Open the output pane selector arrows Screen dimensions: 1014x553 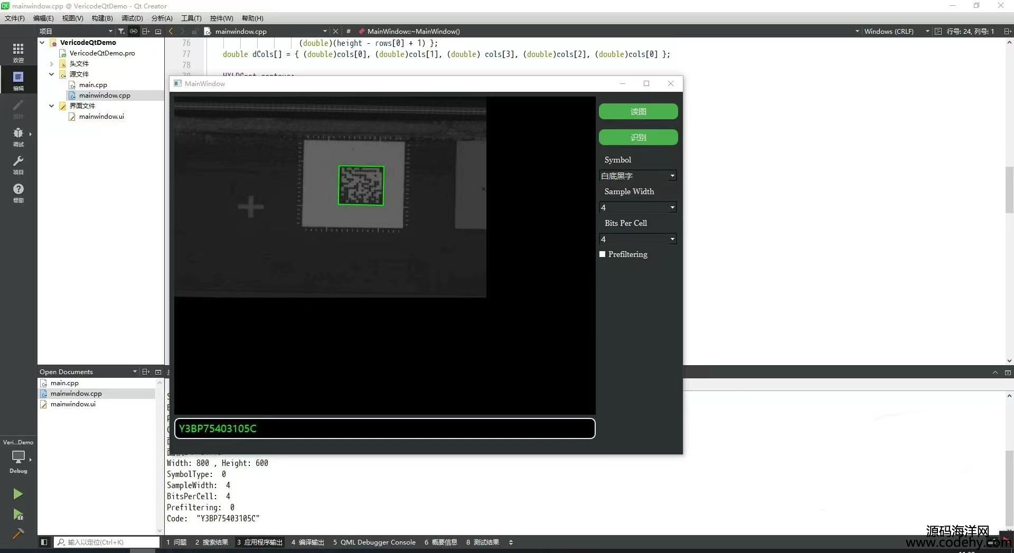[511, 542]
